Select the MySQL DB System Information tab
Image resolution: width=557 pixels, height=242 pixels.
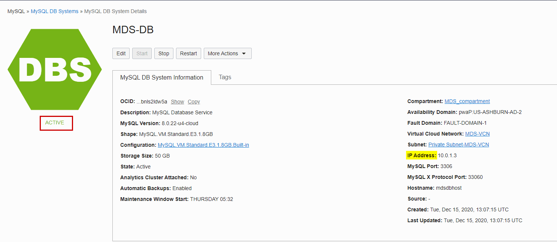click(162, 77)
